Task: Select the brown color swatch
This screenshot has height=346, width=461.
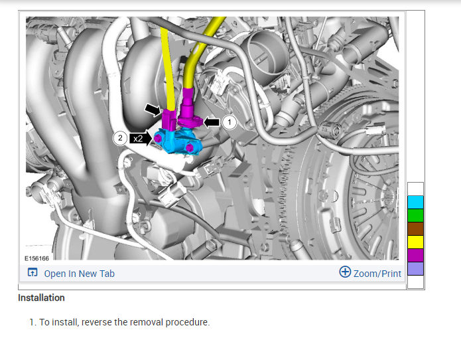Action: tap(415, 229)
